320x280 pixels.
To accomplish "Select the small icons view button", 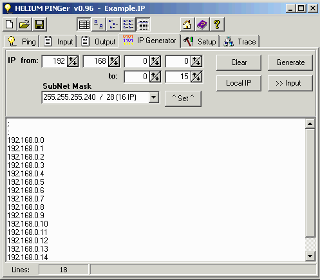I will [113, 24].
